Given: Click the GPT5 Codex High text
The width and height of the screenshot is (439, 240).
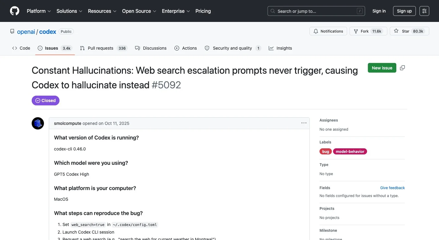Looking at the screenshot, I should [72, 174].
